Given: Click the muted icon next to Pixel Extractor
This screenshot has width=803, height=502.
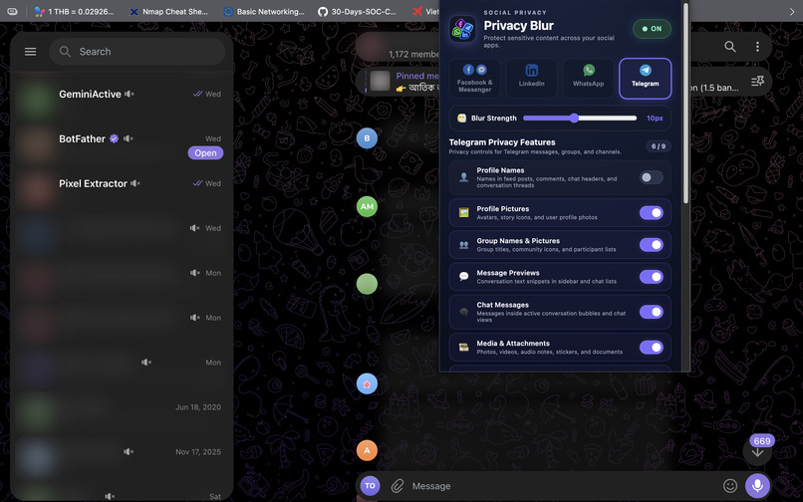Looking at the screenshot, I should click(x=135, y=183).
